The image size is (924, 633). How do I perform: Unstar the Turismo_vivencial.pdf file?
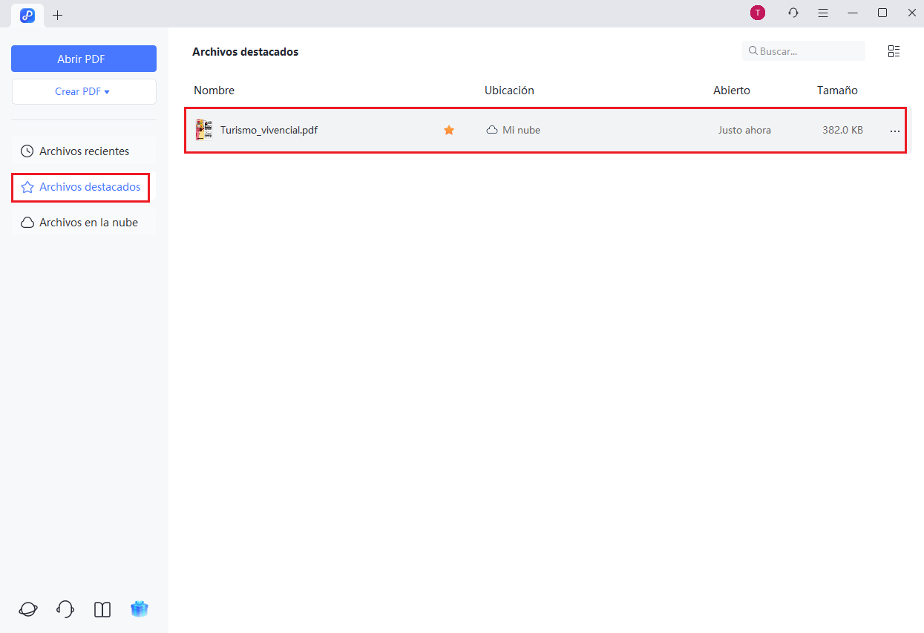[x=449, y=130]
